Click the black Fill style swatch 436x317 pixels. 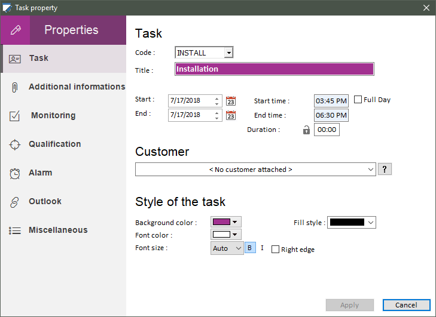347,222
